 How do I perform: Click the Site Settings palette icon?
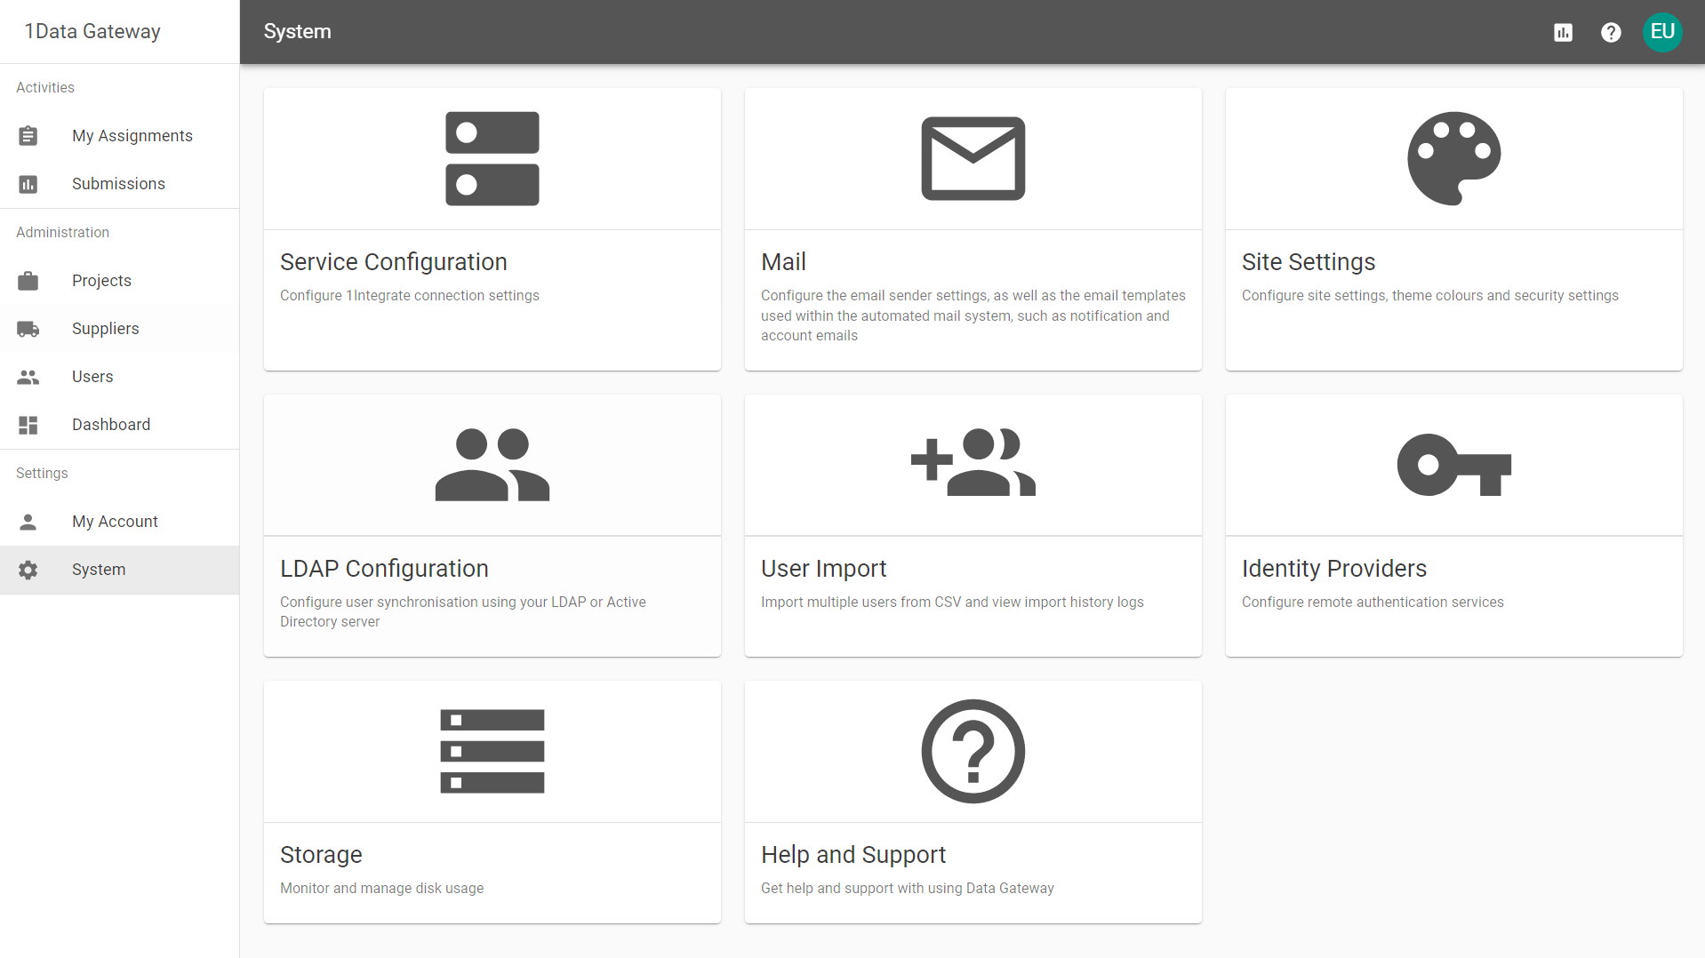pos(1453,159)
